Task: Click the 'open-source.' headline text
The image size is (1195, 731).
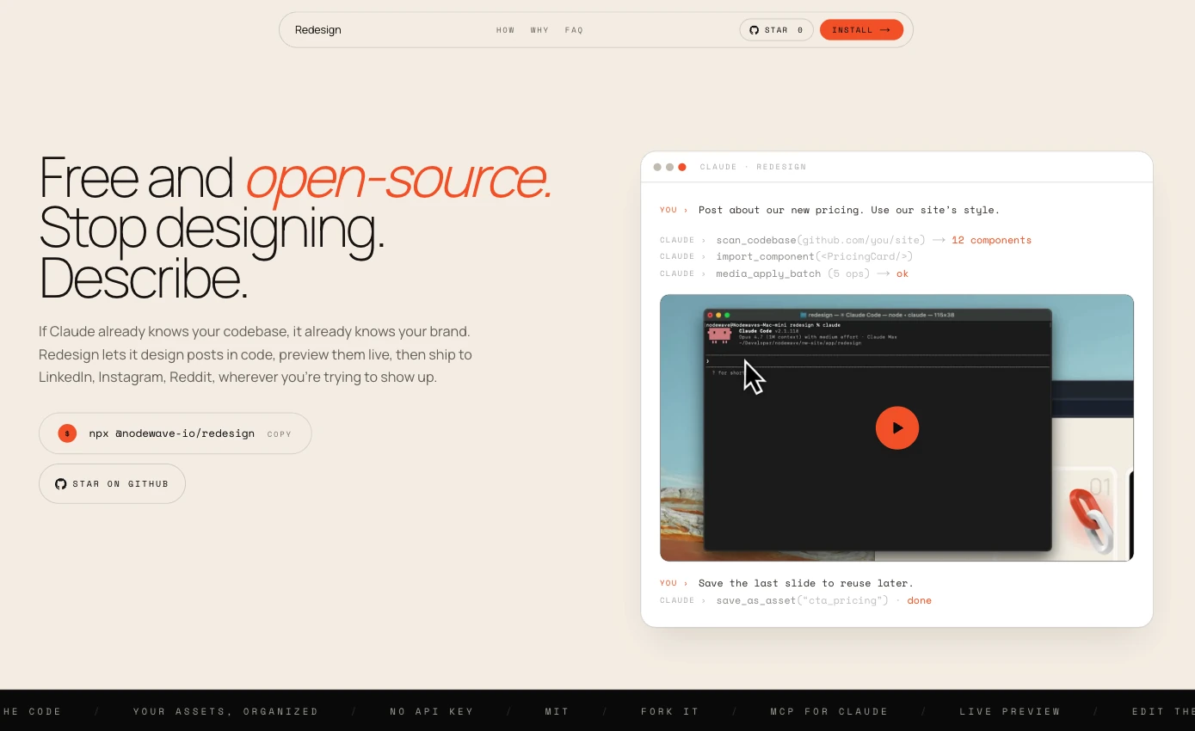Action: coord(398,179)
